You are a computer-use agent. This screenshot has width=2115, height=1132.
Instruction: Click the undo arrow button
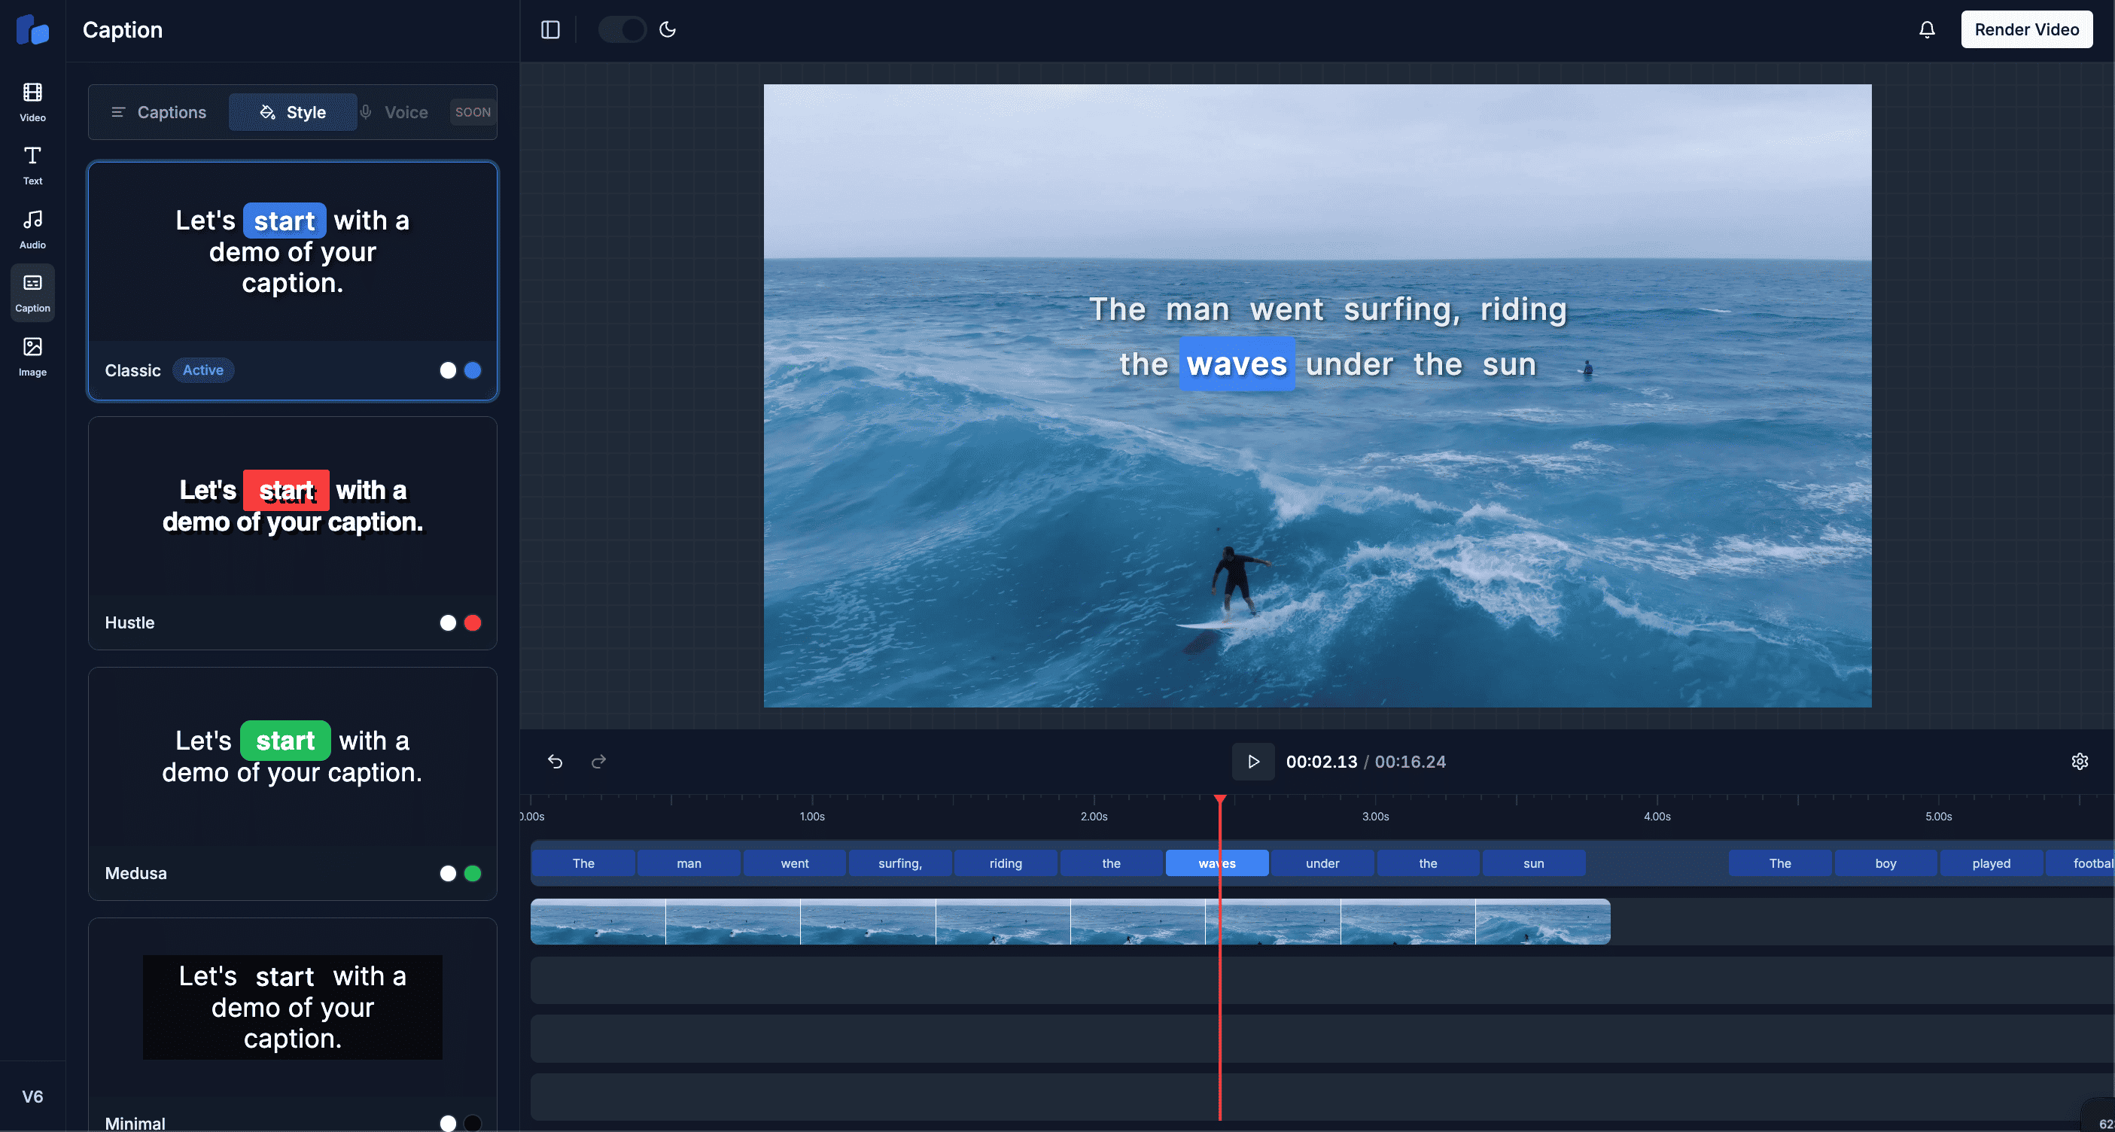pos(555,761)
